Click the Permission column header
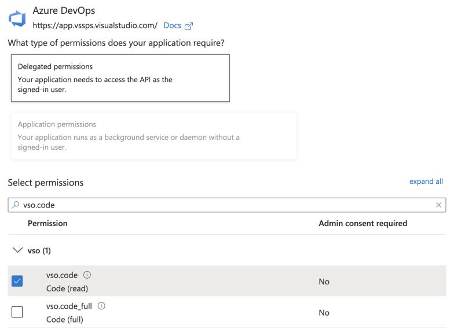The width and height of the screenshot is (454, 333). click(x=47, y=223)
